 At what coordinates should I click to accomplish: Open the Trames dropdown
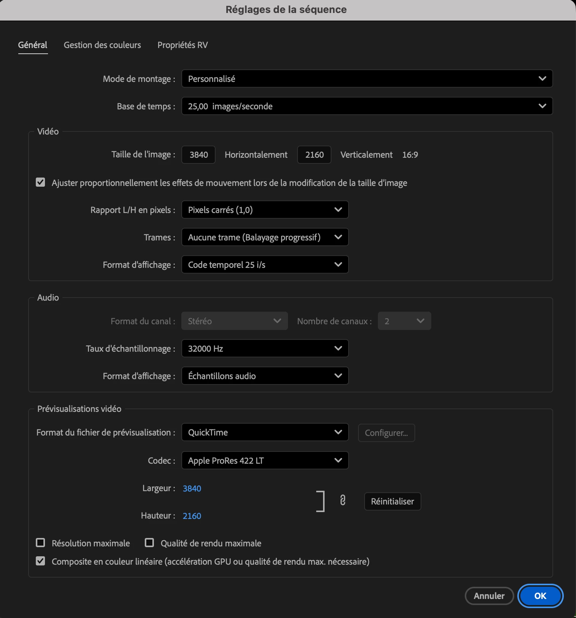click(265, 237)
